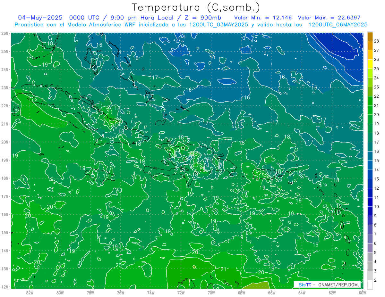Click the 68W longitude axis label
This screenshot has height=297, width=385.
pos(242,293)
